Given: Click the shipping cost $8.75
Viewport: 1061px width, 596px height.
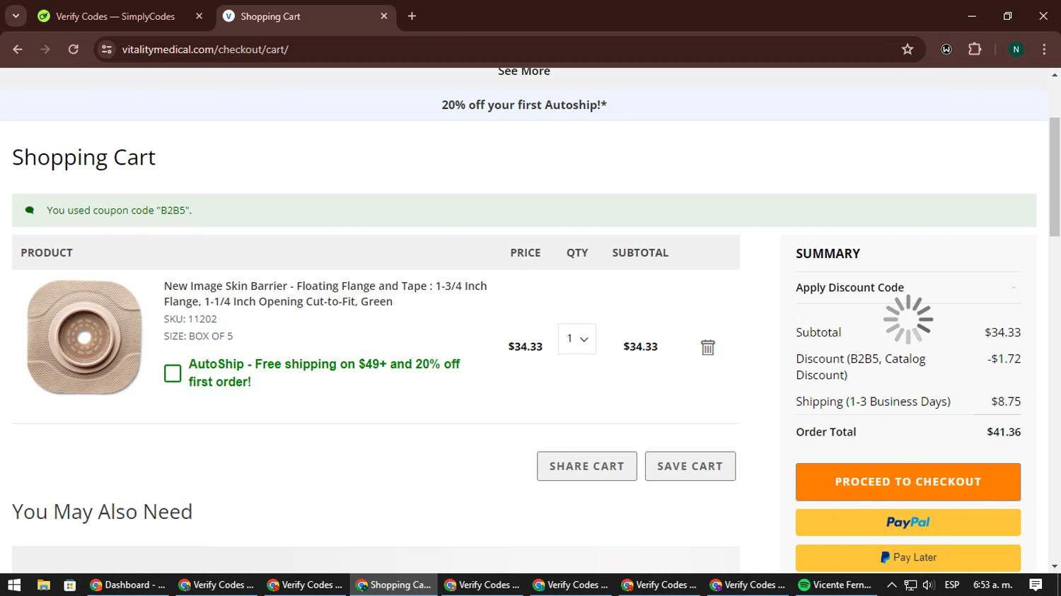Looking at the screenshot, I should click(1006, 402).
